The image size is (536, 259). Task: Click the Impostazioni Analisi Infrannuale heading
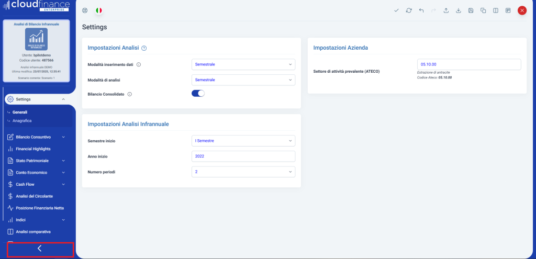point(128,125)
